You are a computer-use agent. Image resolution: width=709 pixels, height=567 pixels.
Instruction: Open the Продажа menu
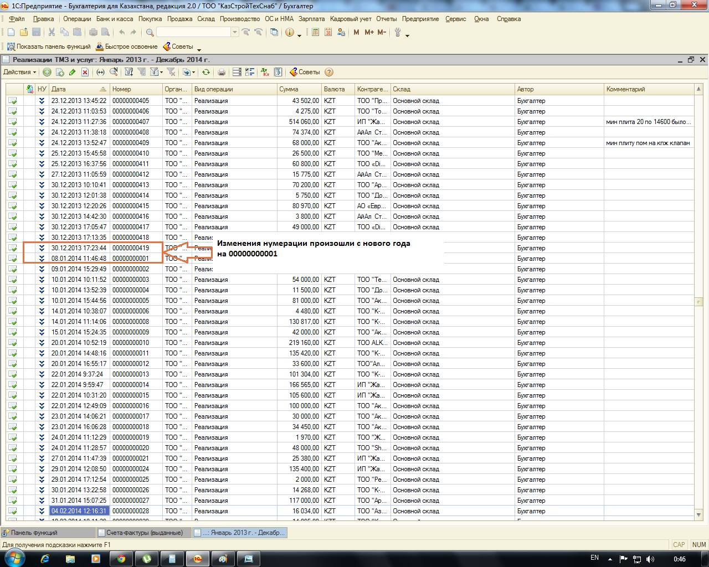click(179, 19)
